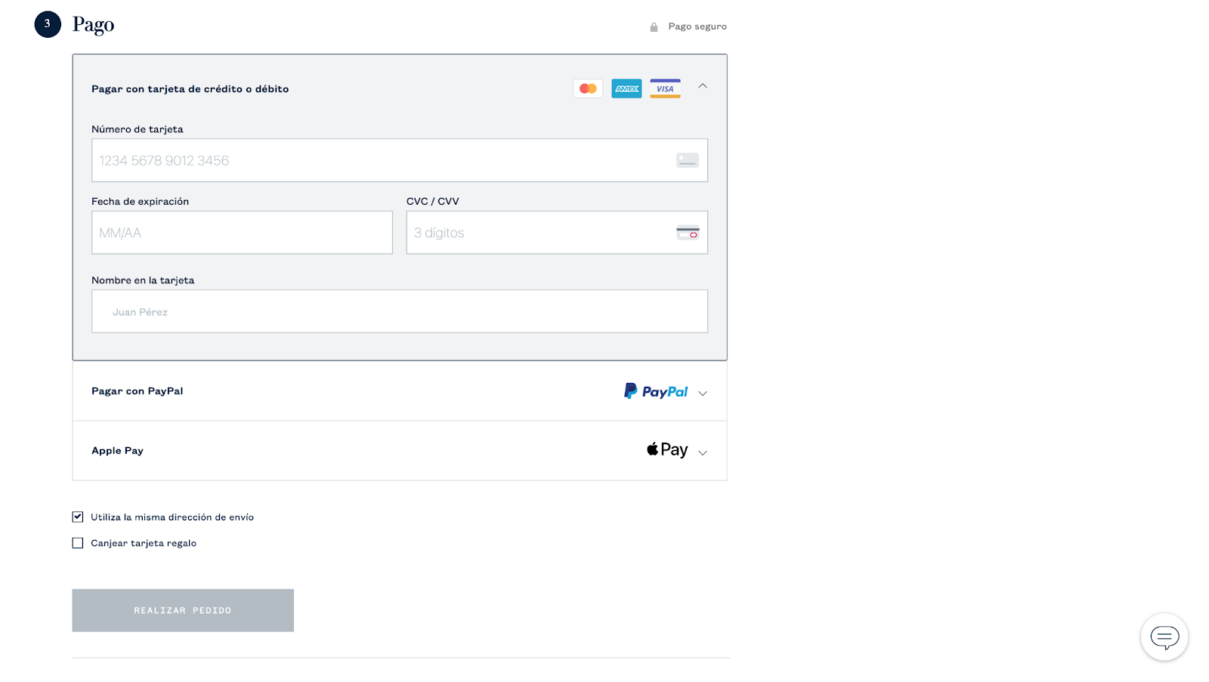Viewport: 1209px width, 682px height.
Task: Expand the PayPal payment option chevron
Action: click(703, 393)
